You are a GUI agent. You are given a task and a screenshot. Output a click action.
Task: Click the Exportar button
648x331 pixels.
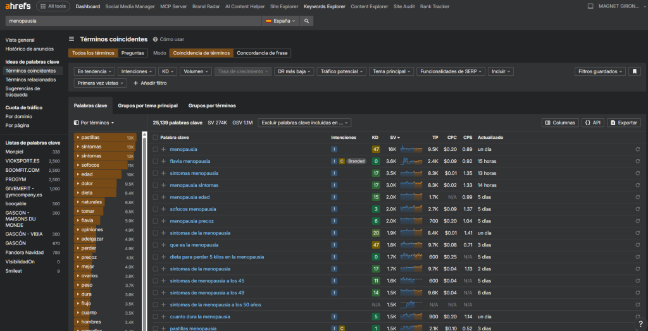623,123
